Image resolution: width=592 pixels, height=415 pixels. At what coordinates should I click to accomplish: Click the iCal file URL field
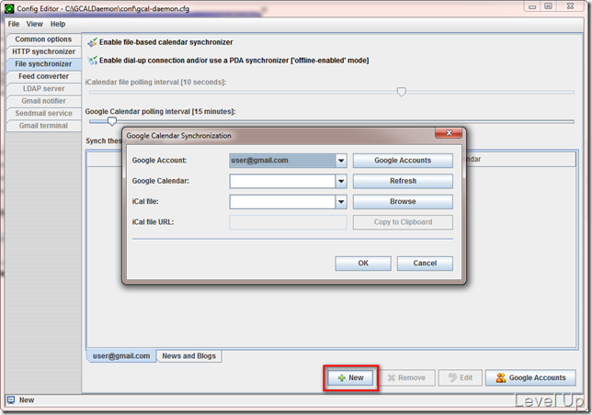point(288,222)
